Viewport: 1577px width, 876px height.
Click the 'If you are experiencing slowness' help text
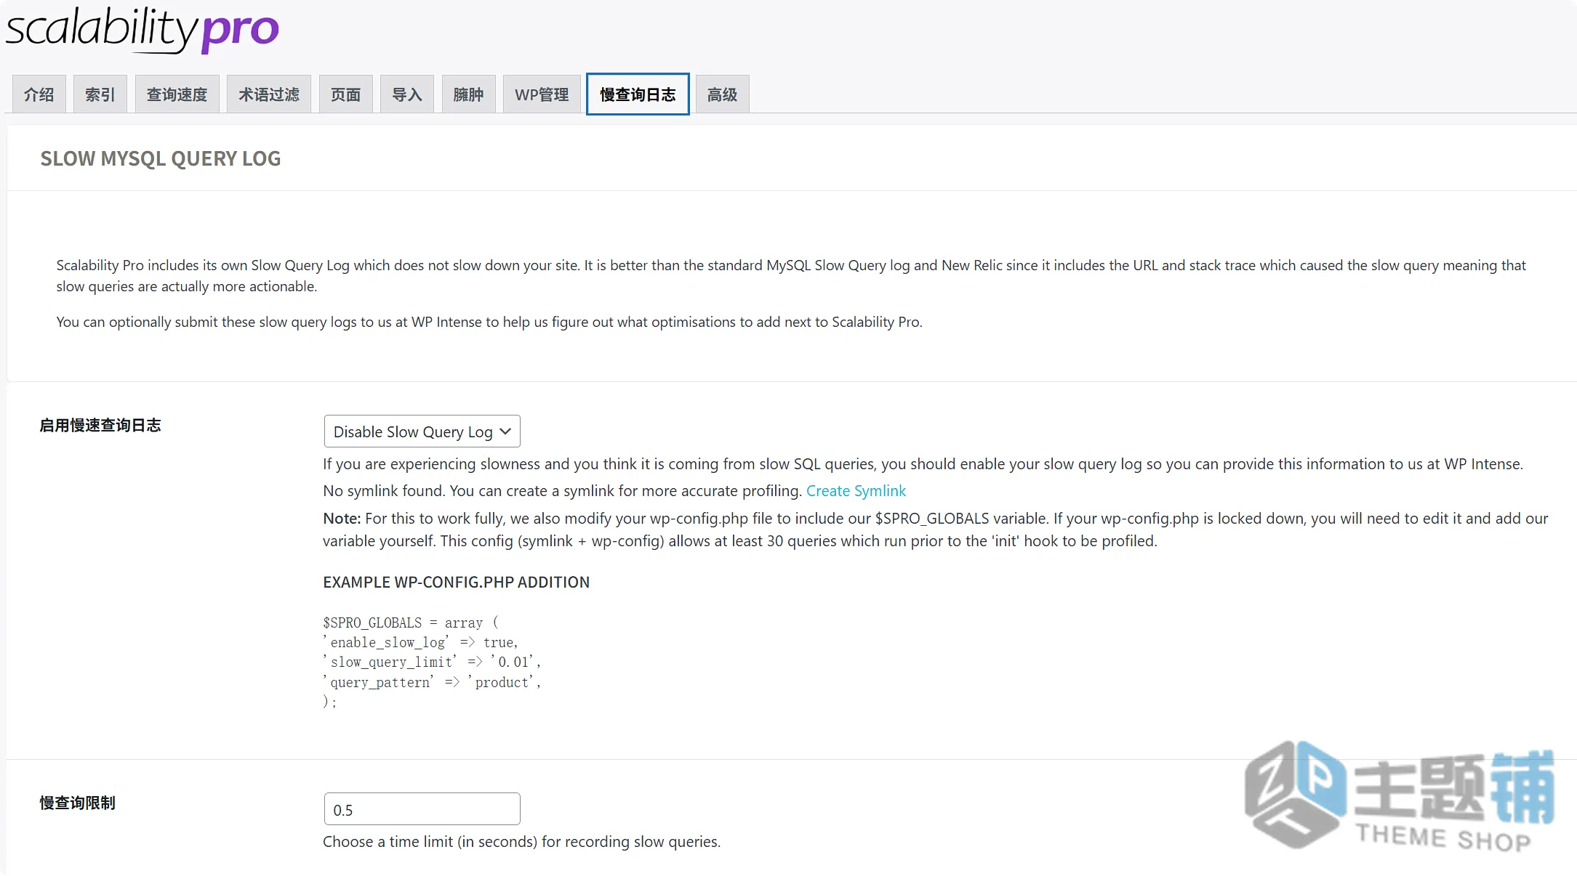pyautogui.click(x=923, y=464)
